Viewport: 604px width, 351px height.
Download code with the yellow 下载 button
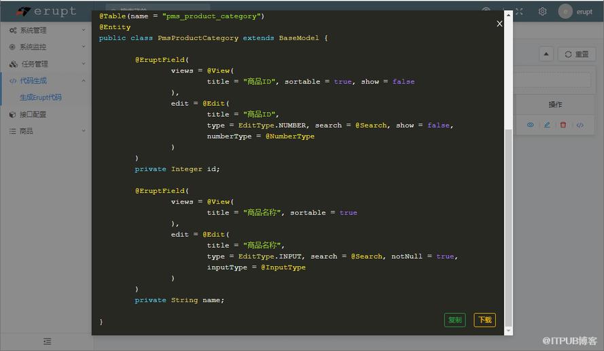484,320
